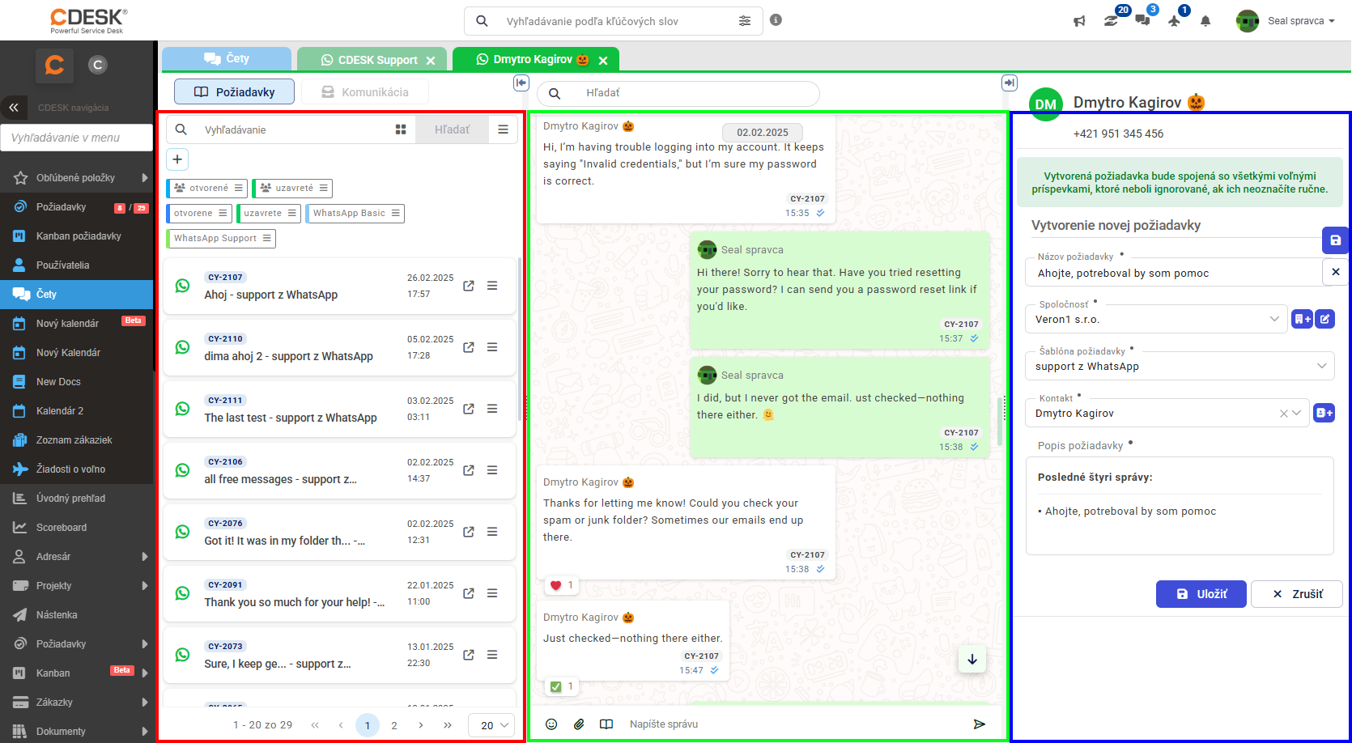This screenshot has height=743, width=1352.
Task: Toggle the WhatsApp Support filter chip
Action: [x=221, y=238]
